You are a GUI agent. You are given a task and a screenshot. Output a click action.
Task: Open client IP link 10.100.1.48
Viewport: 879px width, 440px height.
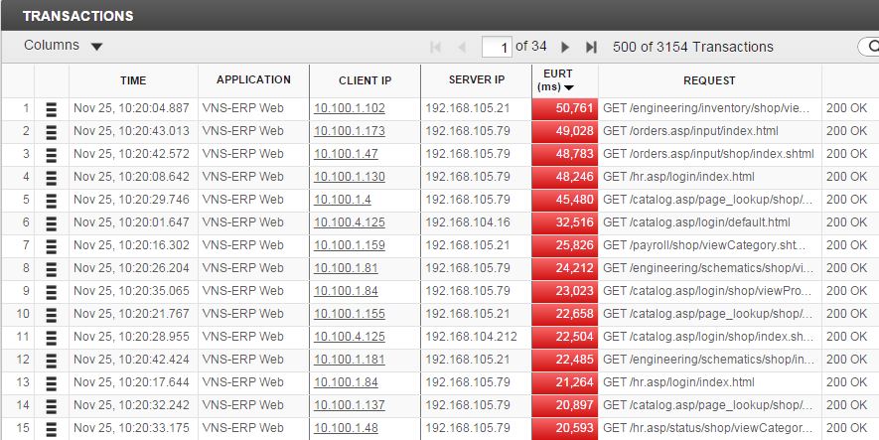pos(346,428)
